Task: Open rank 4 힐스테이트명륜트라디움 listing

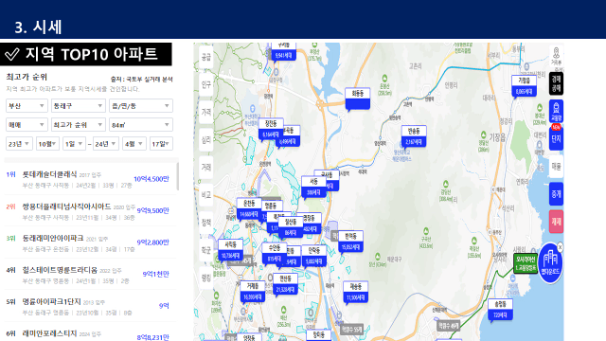Action: 89,275
